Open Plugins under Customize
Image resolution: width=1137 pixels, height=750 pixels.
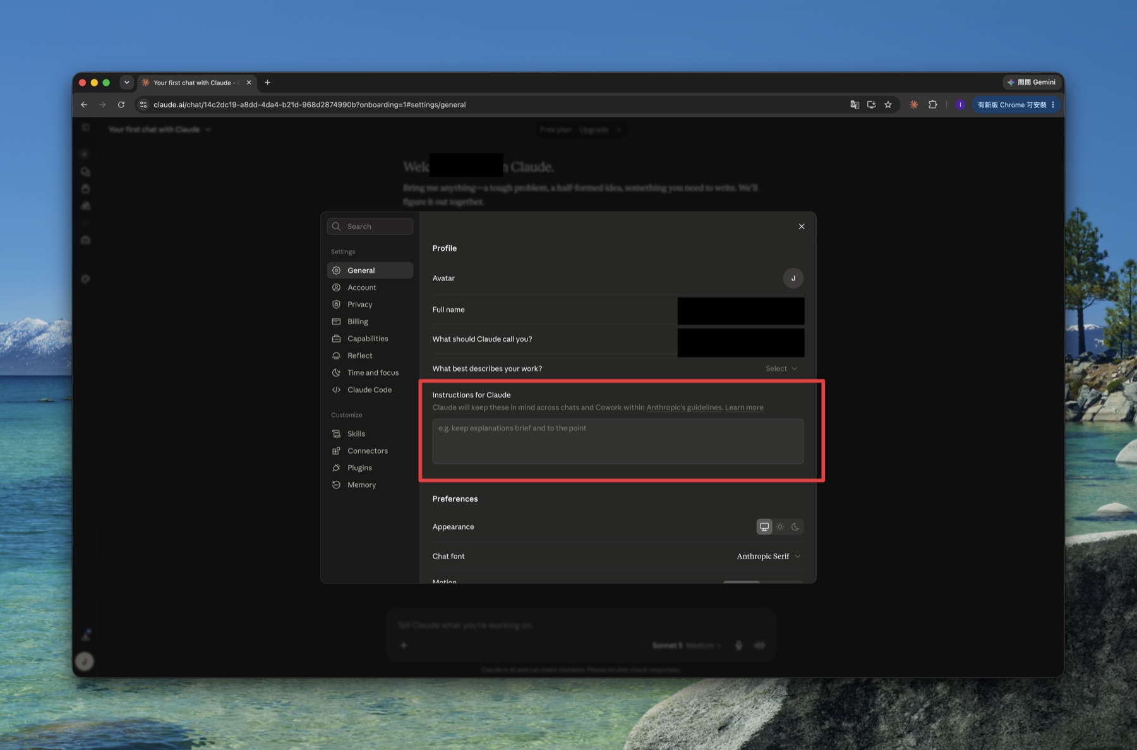pyautogui.click(x=370, y=468)
